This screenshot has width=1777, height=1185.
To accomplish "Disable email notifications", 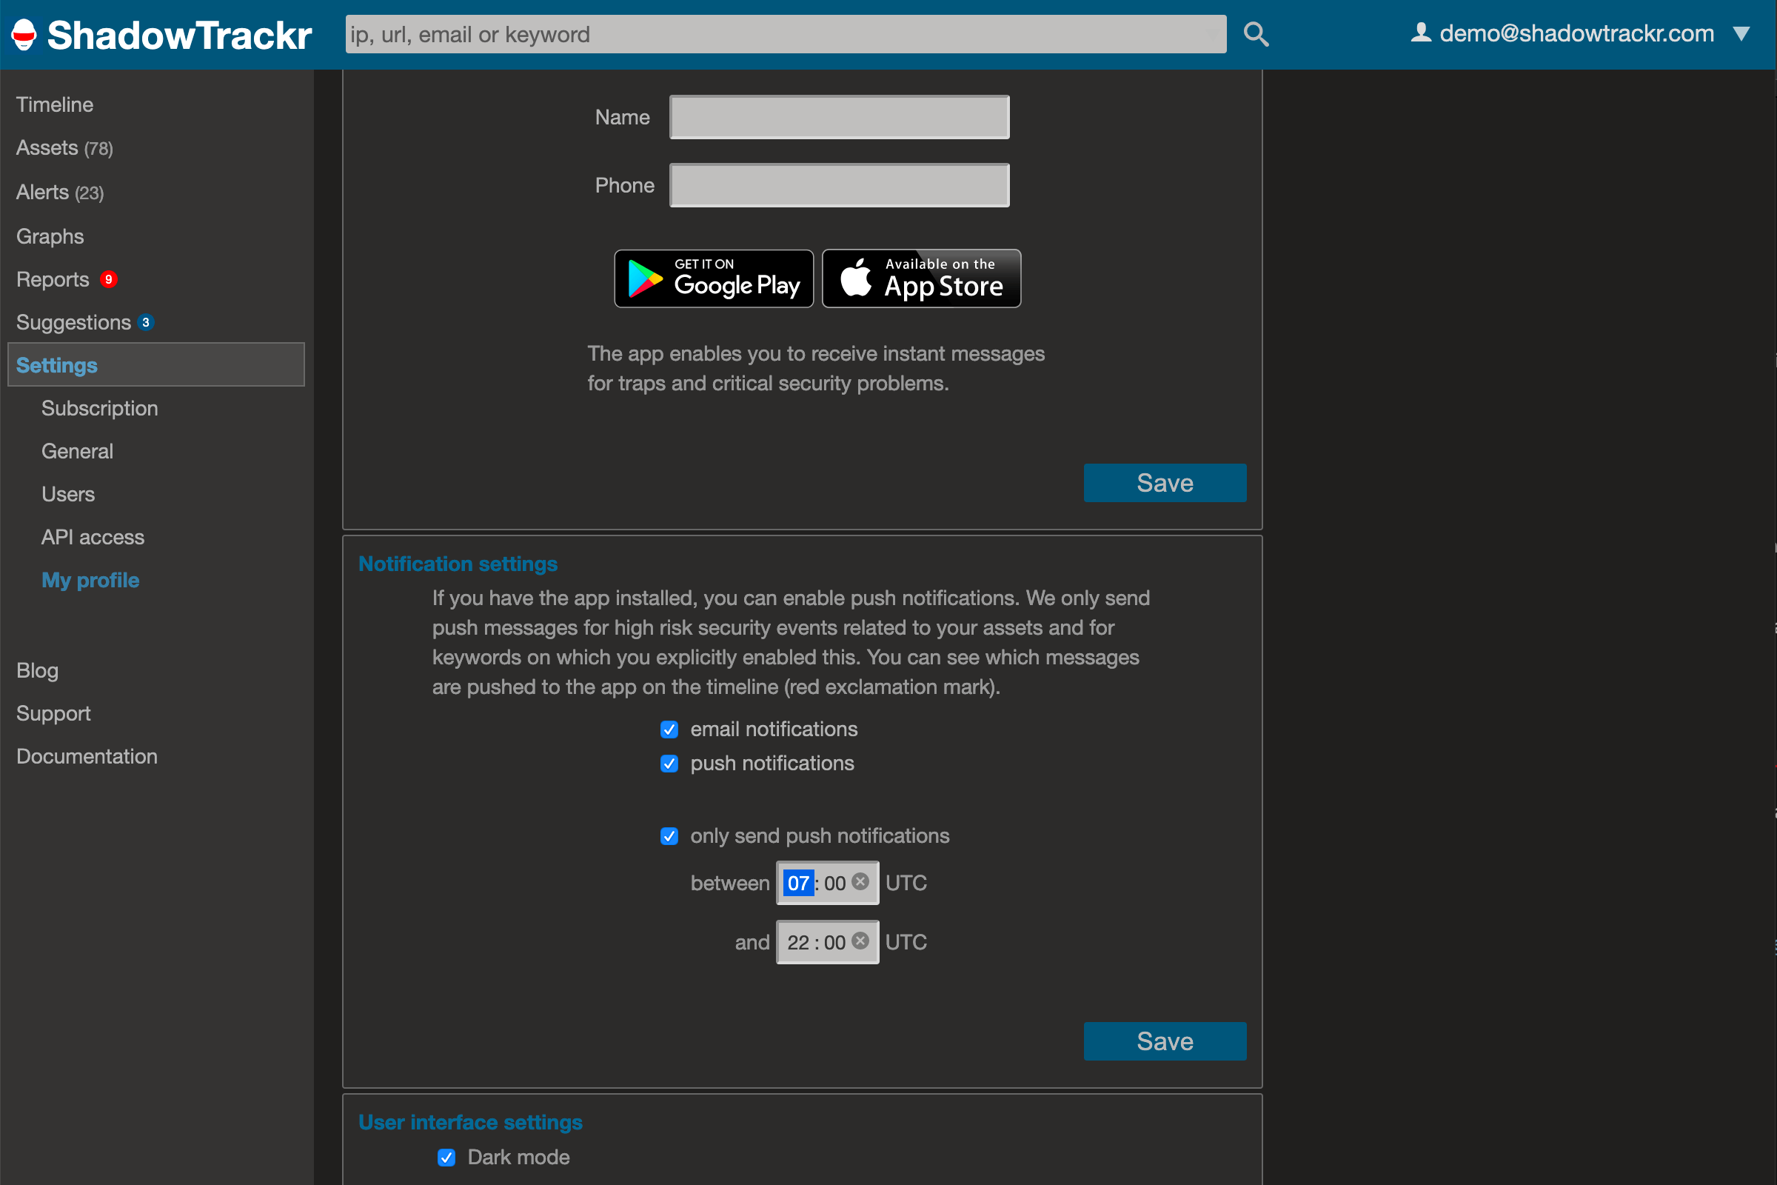I will click(x=669, y=730).
